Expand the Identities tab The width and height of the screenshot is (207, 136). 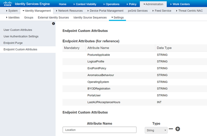tap(13, 18)
